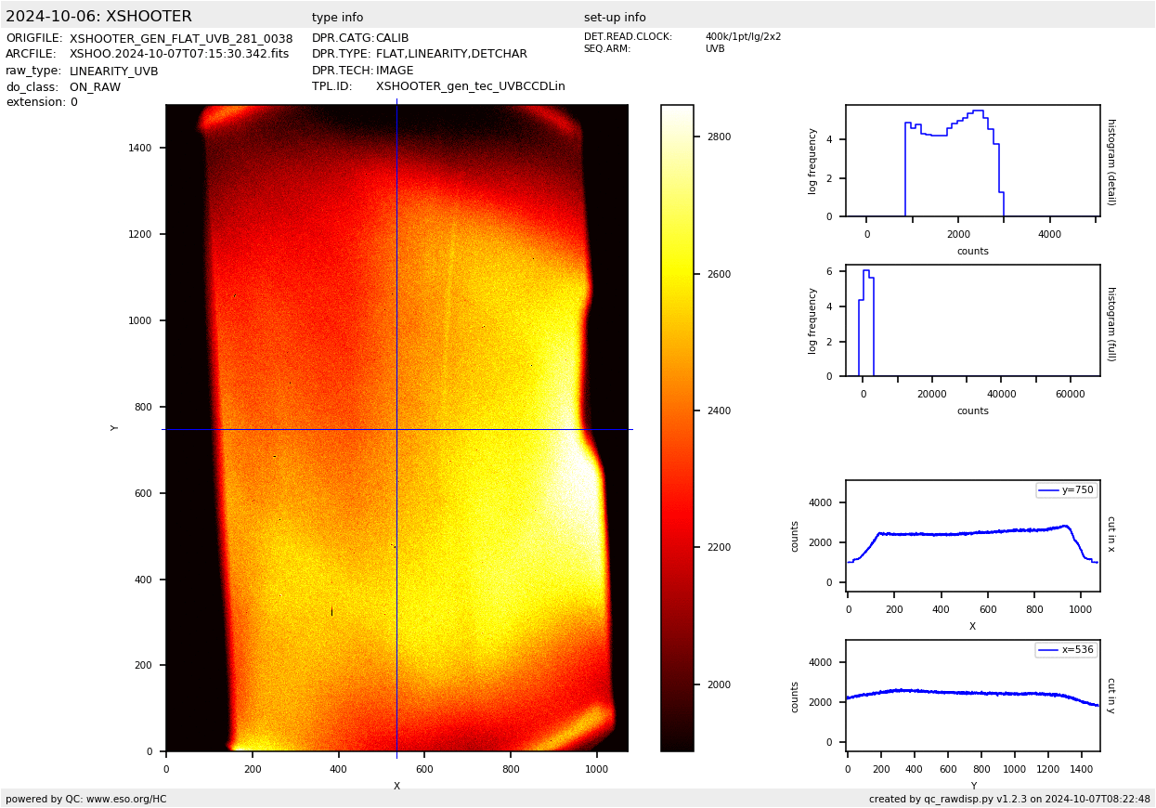Click the x=536 legend in the cut-in-y plot
Viewport: 1156px width, 808px height.
click(1066, 649)
